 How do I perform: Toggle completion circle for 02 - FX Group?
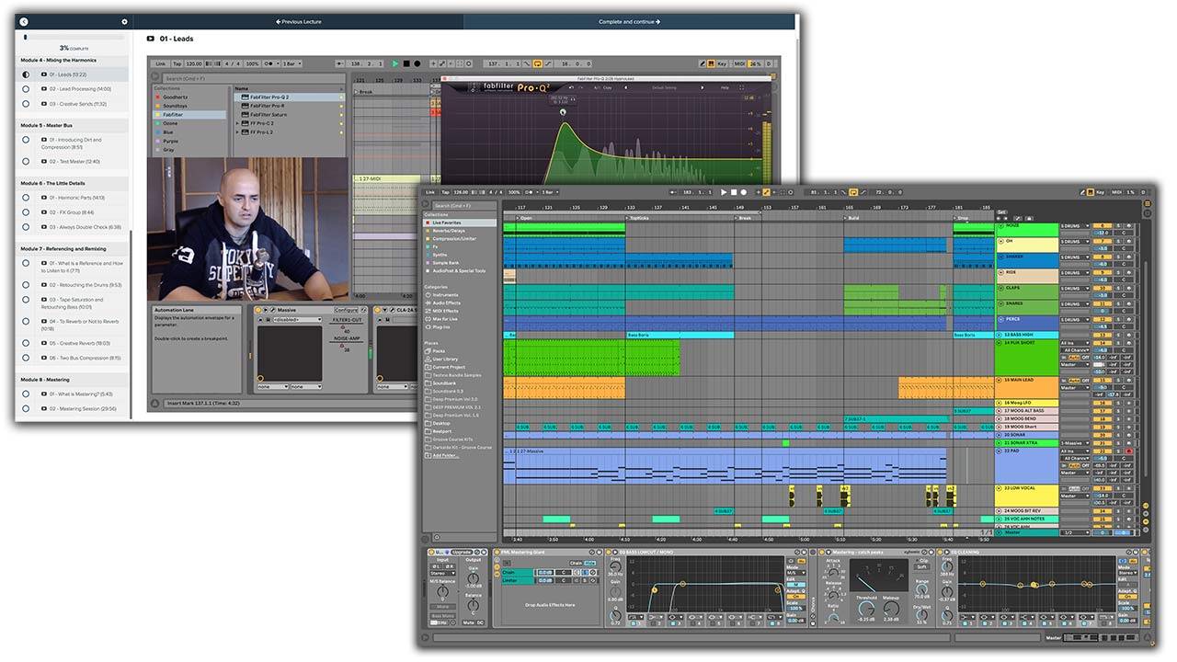26,212
